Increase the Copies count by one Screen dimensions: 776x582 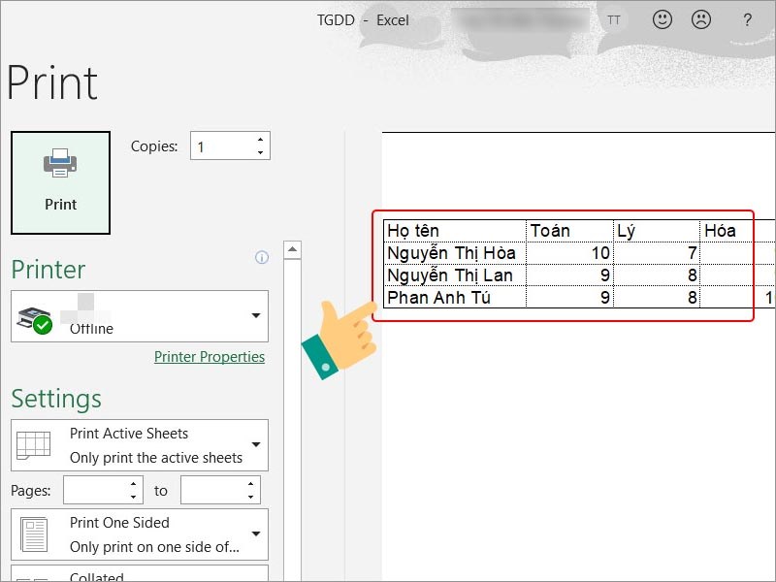(x=260, y=140)
